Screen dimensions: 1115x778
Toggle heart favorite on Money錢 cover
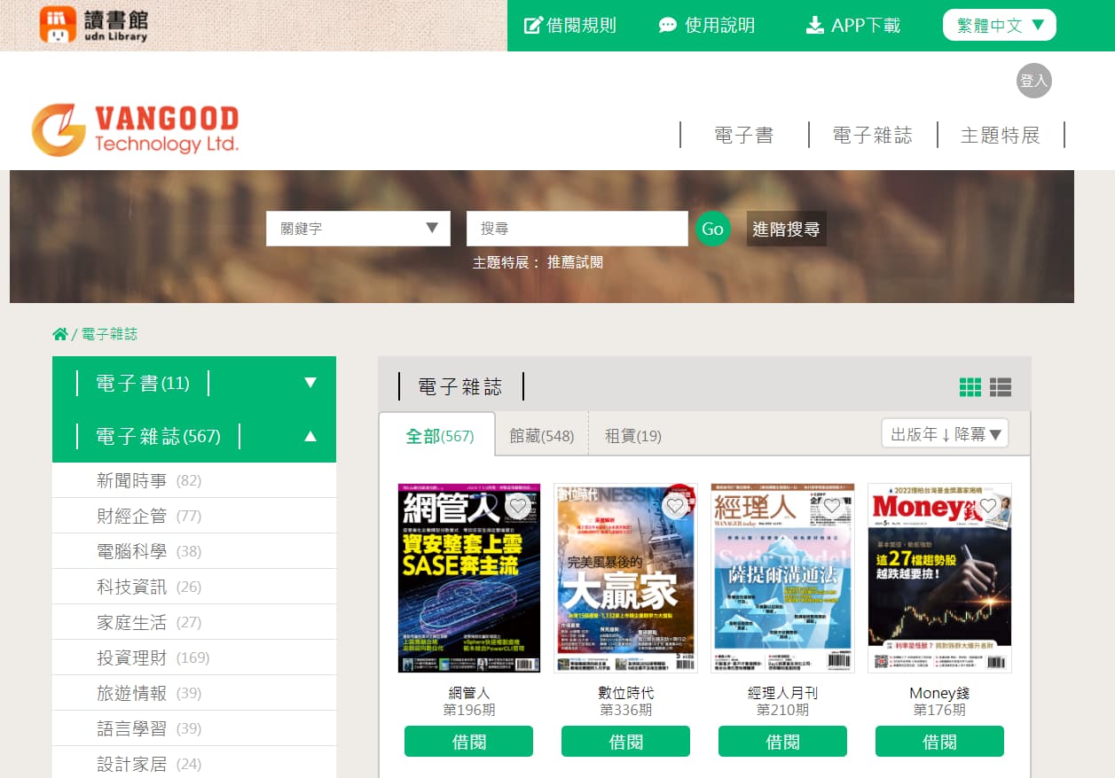click(988, 506)
